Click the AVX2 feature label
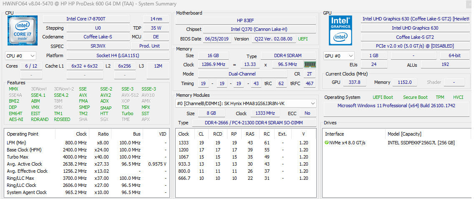The width and height of the screenshot is (474, 199). pyautogui.click(x=106, y=95)
